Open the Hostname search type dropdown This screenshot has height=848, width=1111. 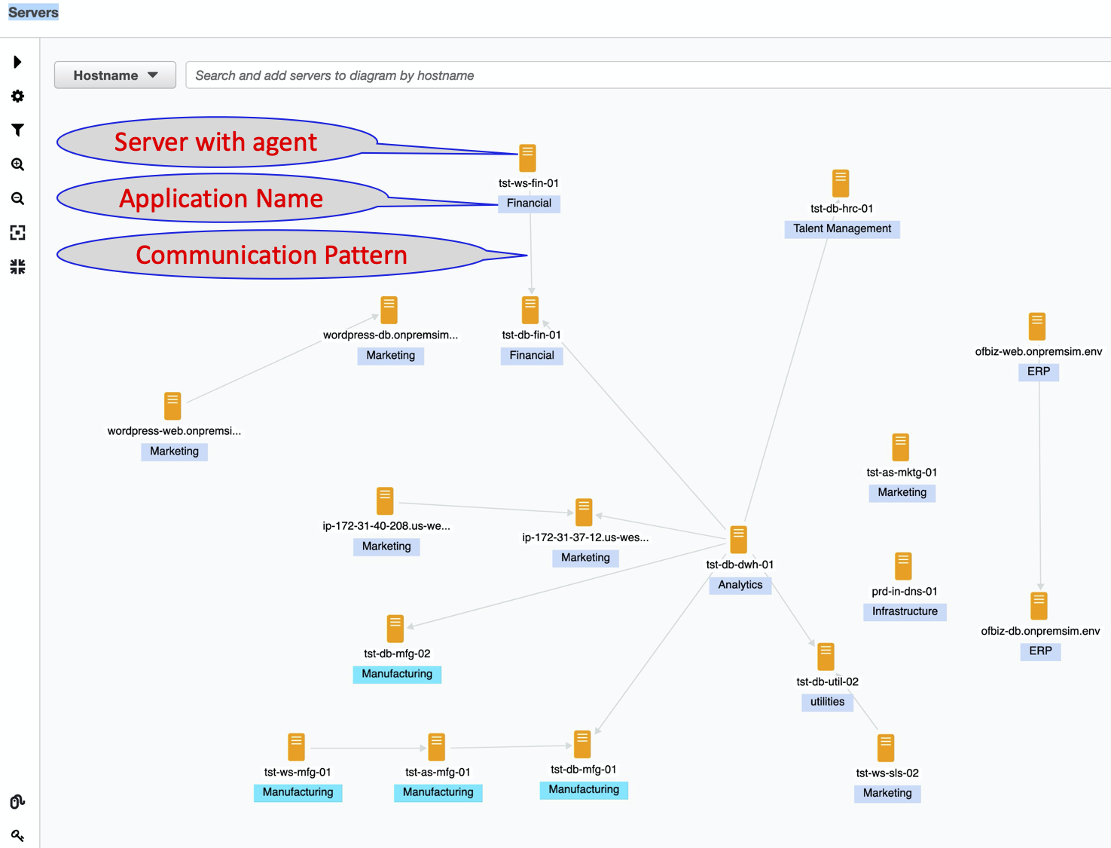click(114, 75)
